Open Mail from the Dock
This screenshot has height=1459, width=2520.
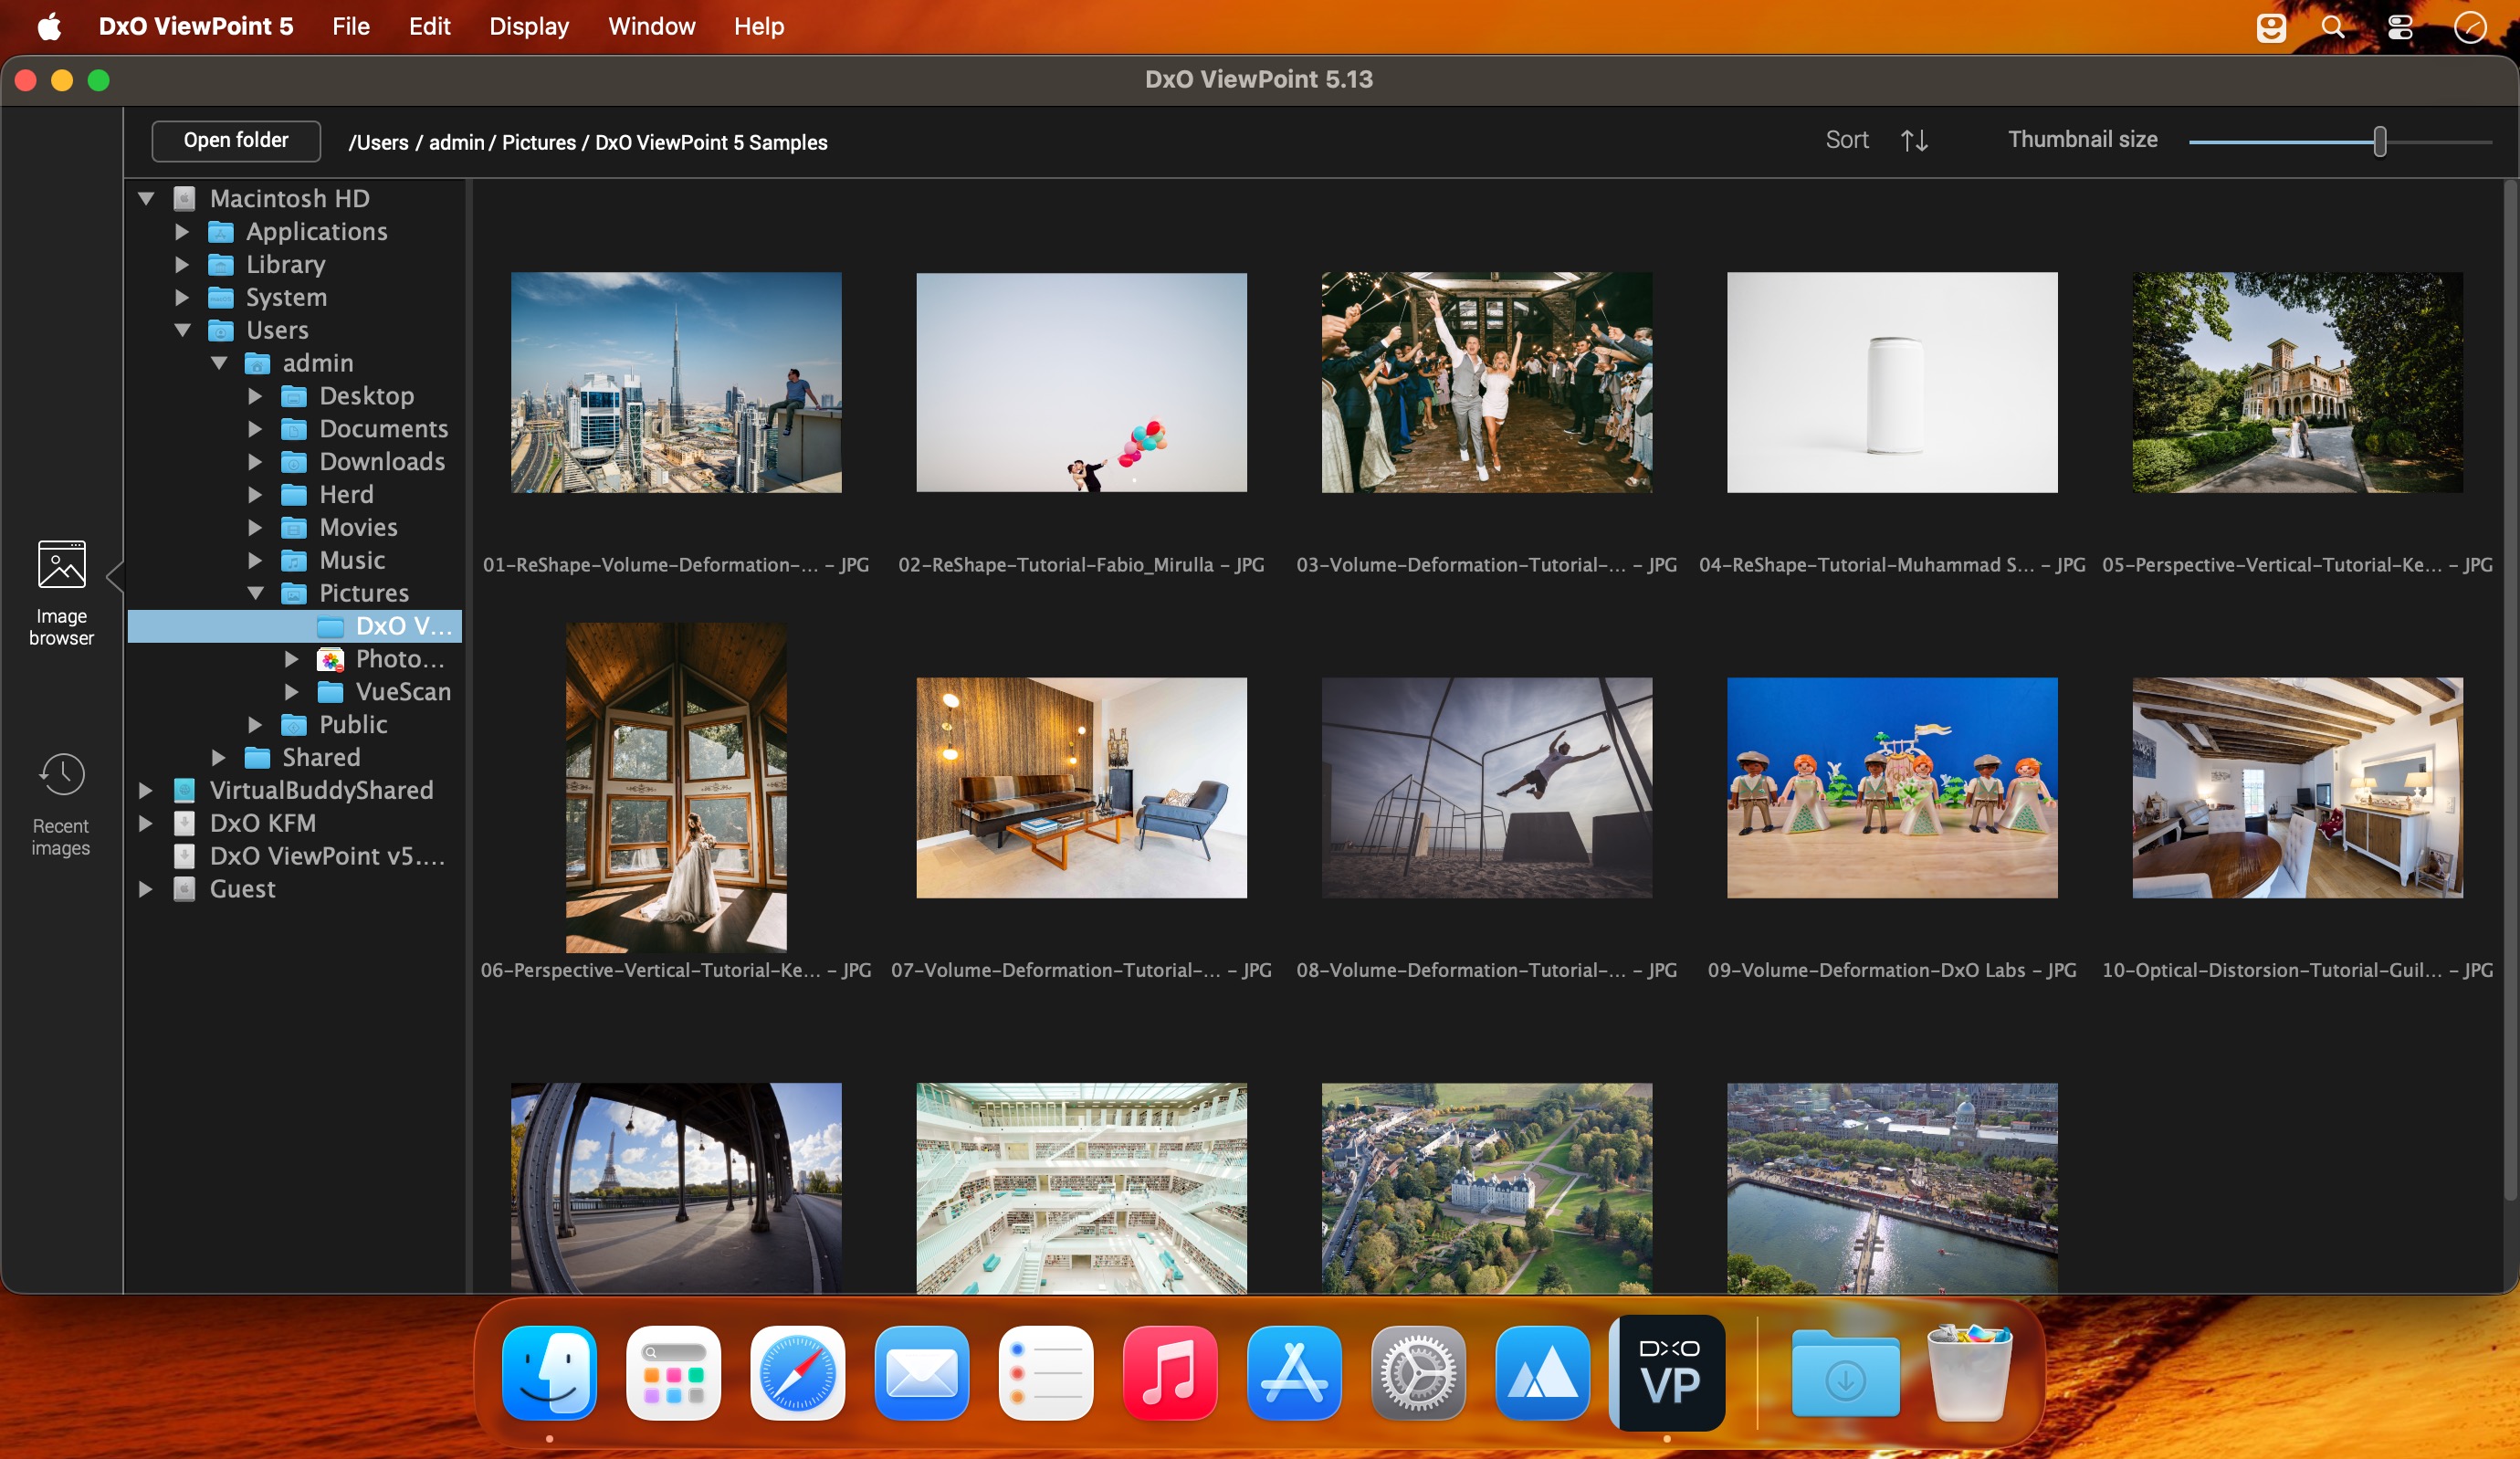coord(922,1373)
